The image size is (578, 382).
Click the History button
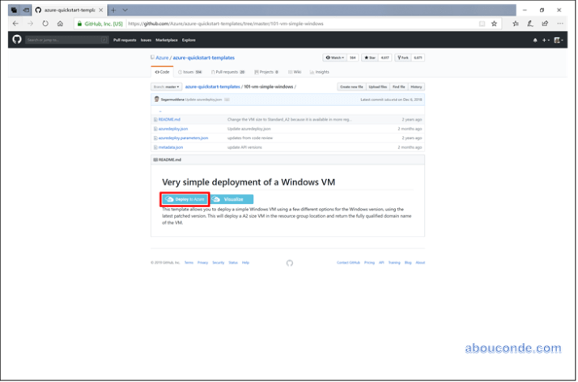coord(416,86)
